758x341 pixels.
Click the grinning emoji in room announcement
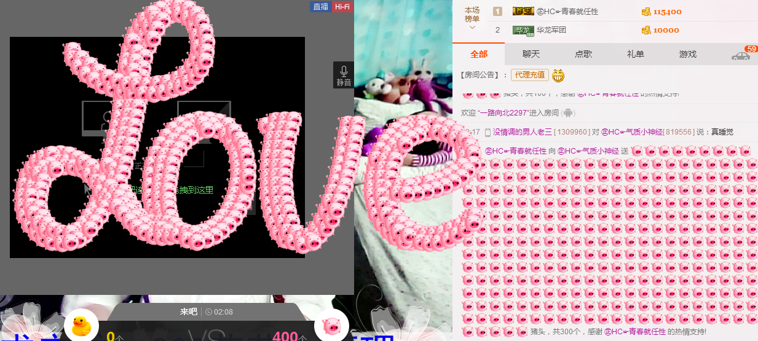tap(558, 76)
